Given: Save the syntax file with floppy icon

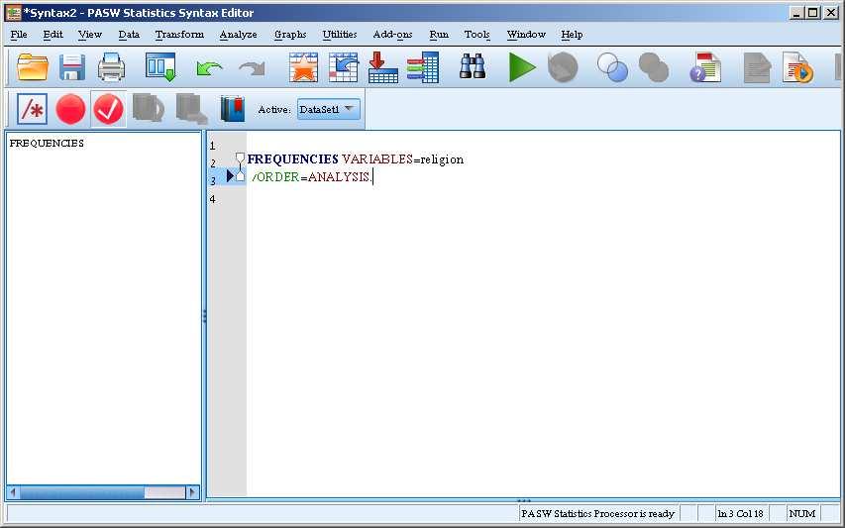Looking at the screenshot, I should [72, 67].
